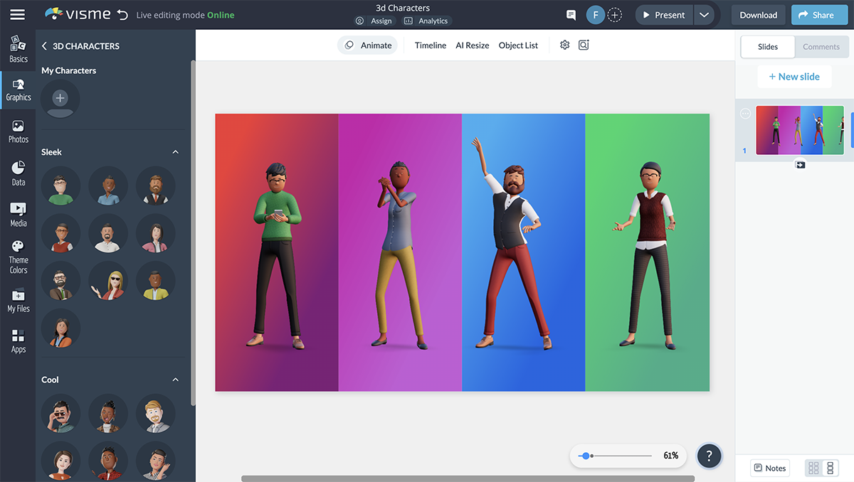Viewport: 854px width, 482px height.
Task: Open canvas settings gear icon
Action: pyautogui.click(x=564, y=45)
